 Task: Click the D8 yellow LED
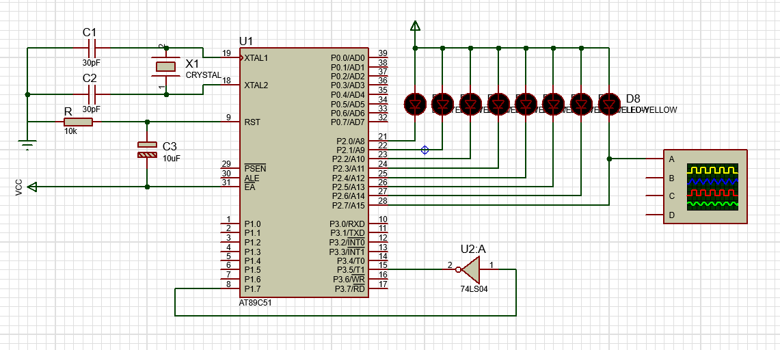[609, 104]
